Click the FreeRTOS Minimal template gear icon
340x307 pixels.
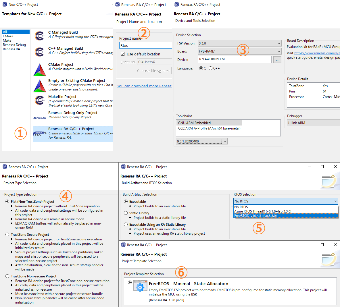click(140, 286)
